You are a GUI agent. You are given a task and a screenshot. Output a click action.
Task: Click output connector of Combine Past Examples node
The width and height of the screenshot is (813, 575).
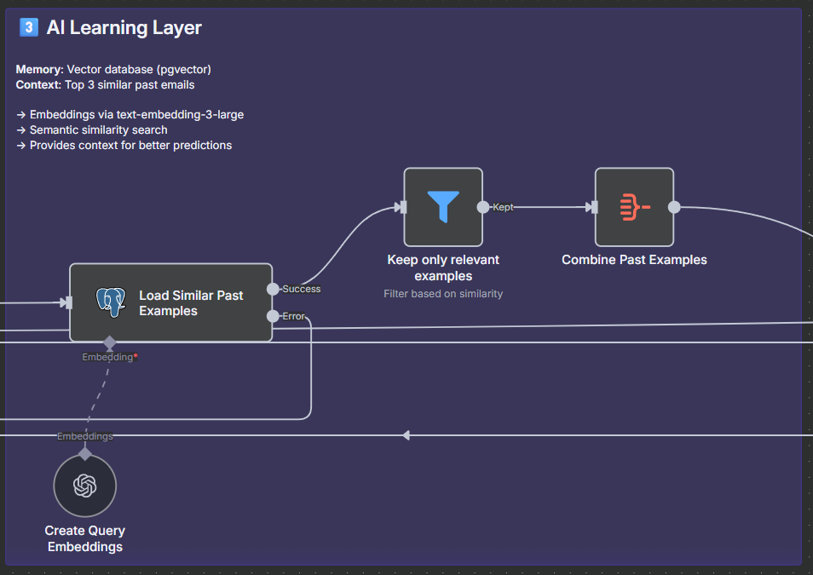pyautogui.click(x=674, y=207)
